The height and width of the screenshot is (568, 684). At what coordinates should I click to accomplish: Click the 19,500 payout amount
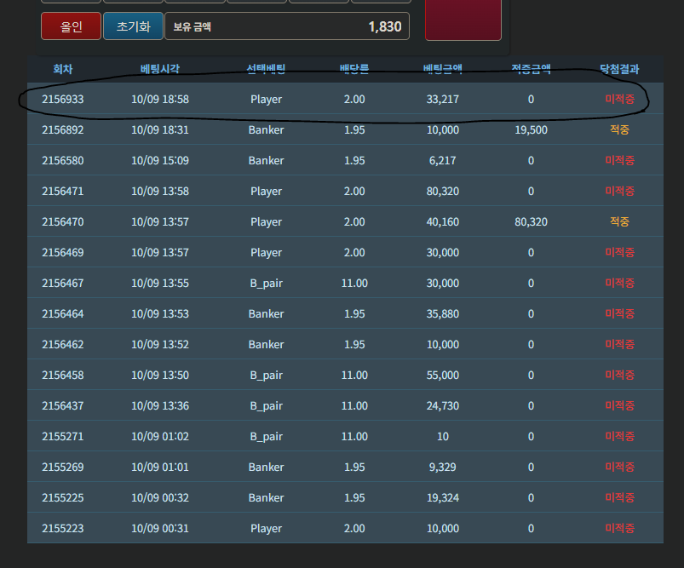(531, 130)
